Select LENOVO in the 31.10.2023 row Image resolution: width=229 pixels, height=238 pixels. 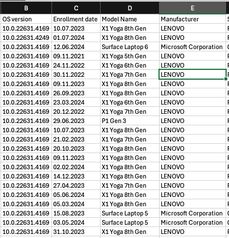pos(193,232)
